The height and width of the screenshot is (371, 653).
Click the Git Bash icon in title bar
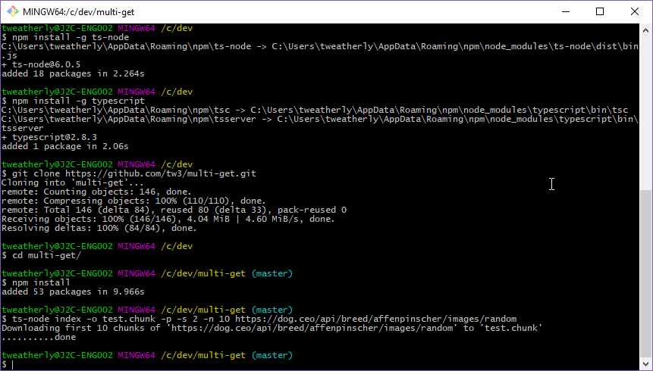[13, 11]
